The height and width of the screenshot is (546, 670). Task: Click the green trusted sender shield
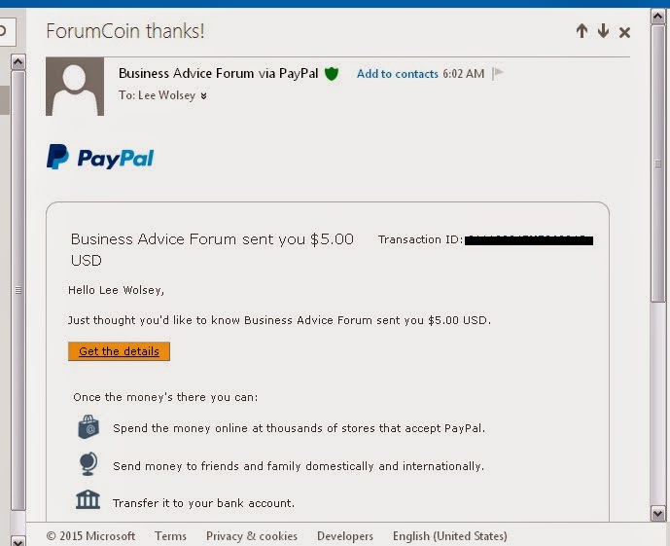click(332, 74)
